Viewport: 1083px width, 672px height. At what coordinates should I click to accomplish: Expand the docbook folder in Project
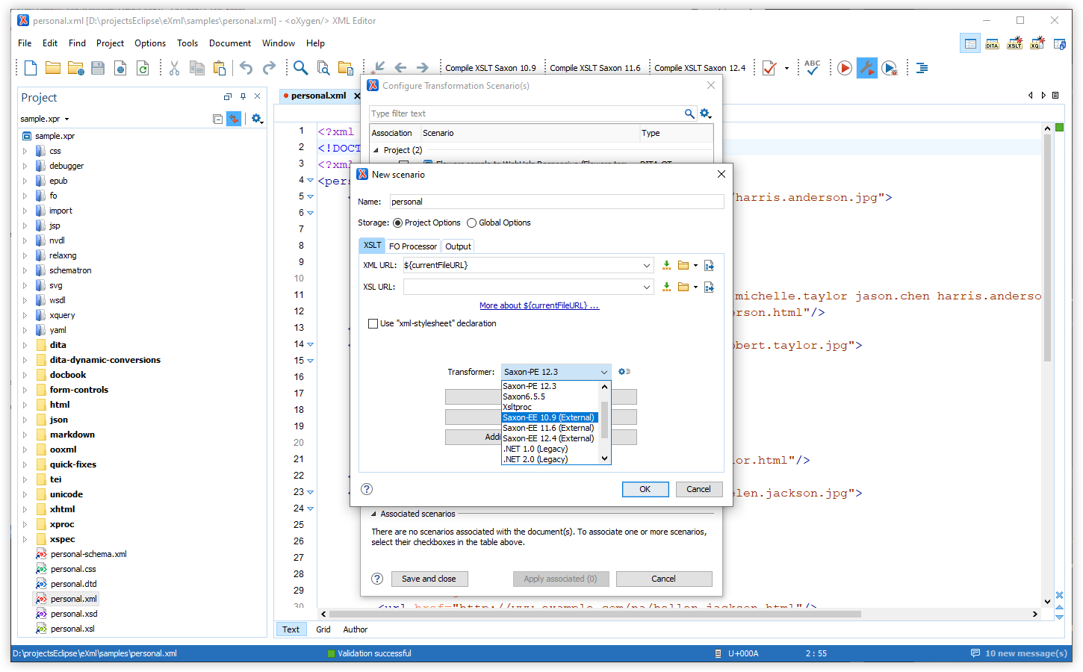[25, 375]
